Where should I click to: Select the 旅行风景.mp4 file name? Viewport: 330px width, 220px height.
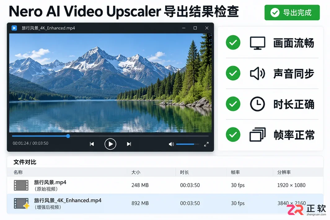point(50,182)
